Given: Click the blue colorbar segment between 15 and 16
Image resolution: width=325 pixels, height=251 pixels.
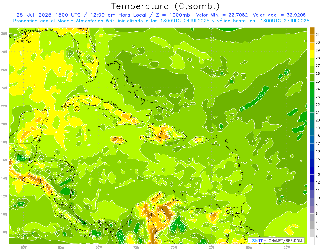Looking at the screenshot, I should [x=312, y=155].
